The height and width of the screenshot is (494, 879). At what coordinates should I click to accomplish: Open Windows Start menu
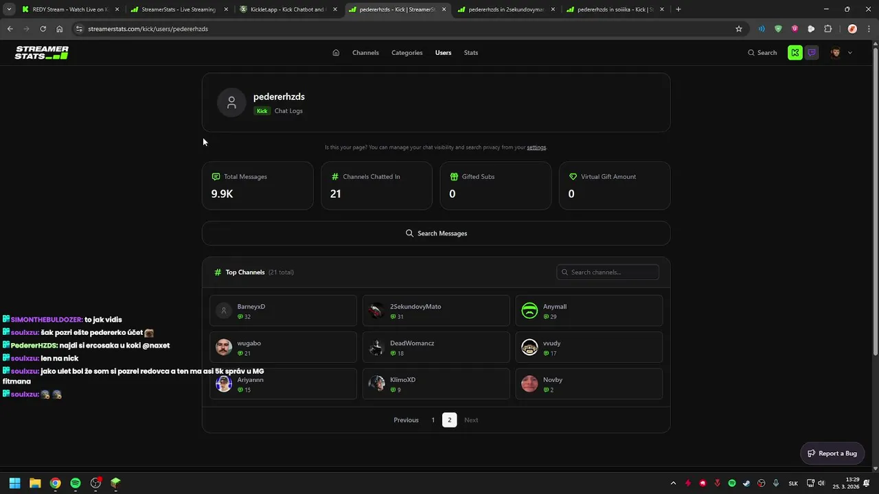click(x=14, y=483)
